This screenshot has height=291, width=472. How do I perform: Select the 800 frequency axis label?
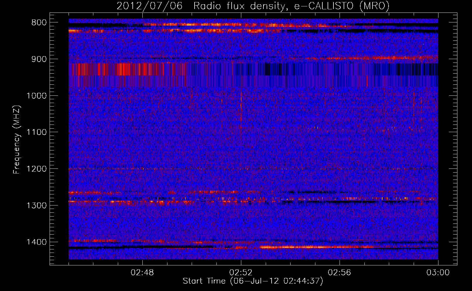(39, 22)
